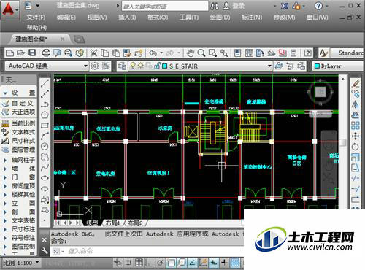Toggle Snap Mode in the status bar

[x=128, y=263]
